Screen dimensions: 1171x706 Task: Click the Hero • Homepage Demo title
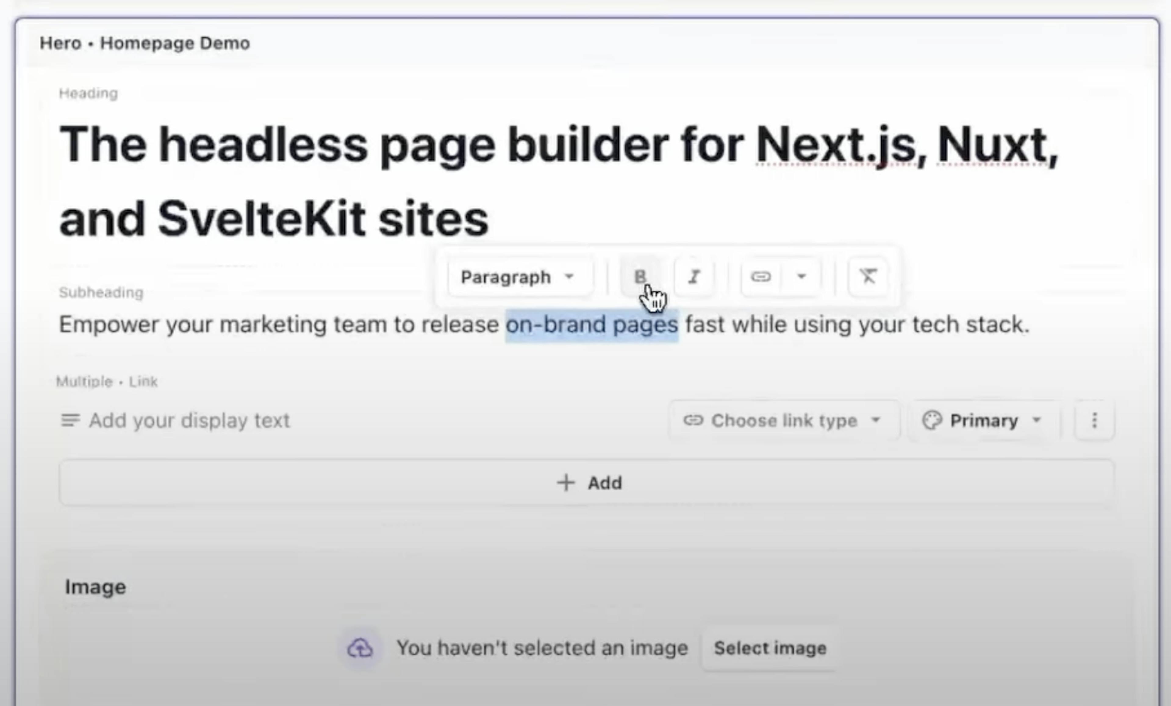click(145, 43)
